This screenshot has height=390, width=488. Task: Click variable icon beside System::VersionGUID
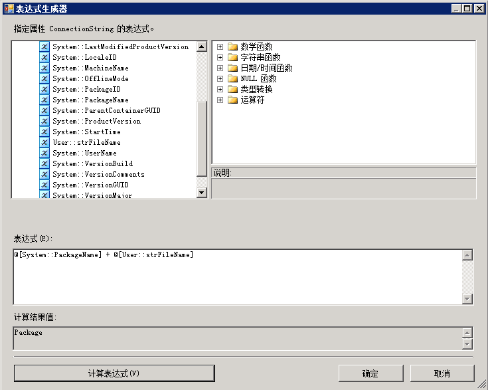pyautogui.click(x=44, y=185)
